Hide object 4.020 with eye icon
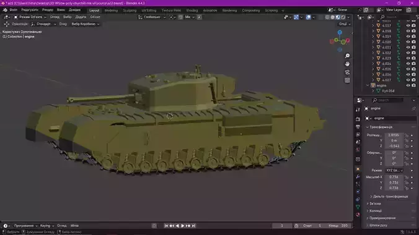419x235 pixels. coord(408,42)
